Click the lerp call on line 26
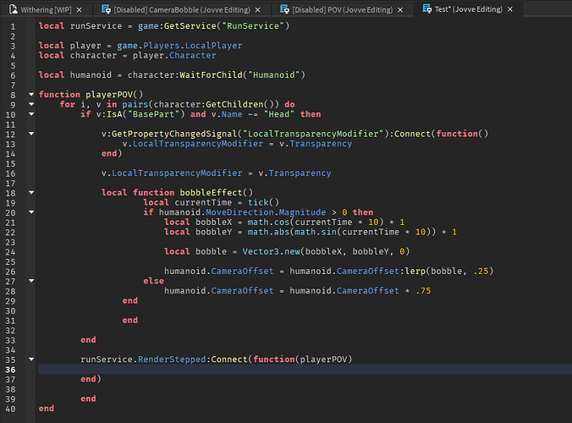This screenshot has width=572, height=423. click(415, 272)
